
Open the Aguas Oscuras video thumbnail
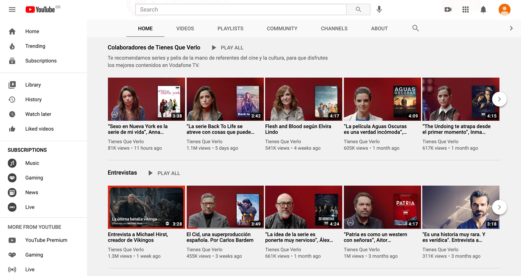point(382,99)
